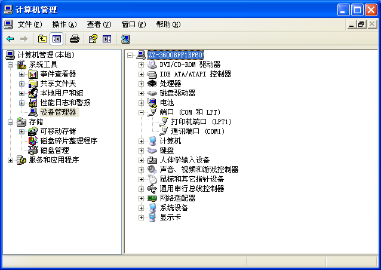Toggle the Show/Hide console tree button

pyautogui.click(x=57, y=39)
